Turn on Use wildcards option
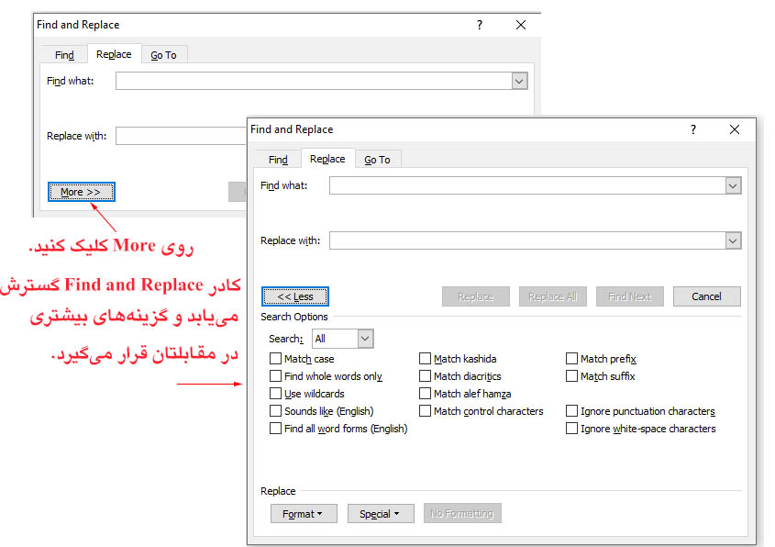The image size is (775, 547). click(276, 394)
